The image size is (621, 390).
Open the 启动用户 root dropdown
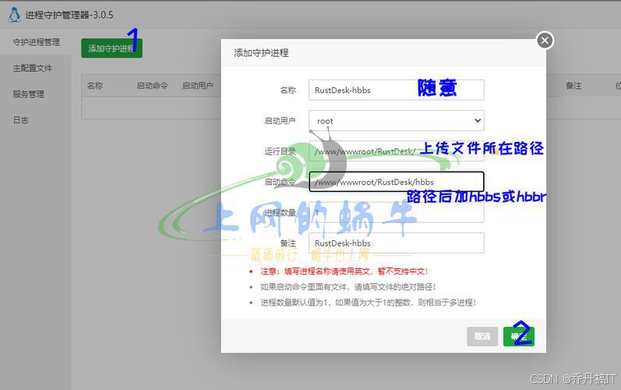click(397, 120)
